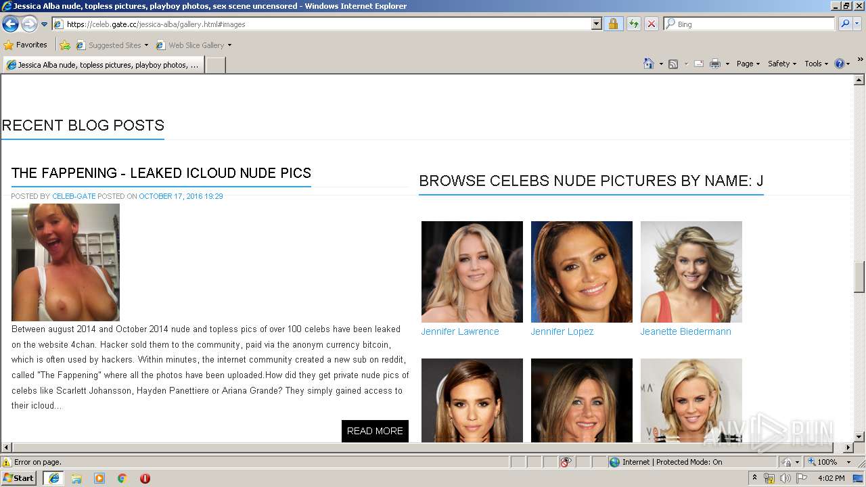The image size is (866, 487).
Task: Click the horizontal scrollbar left arrow
Action: pos(7,448)
